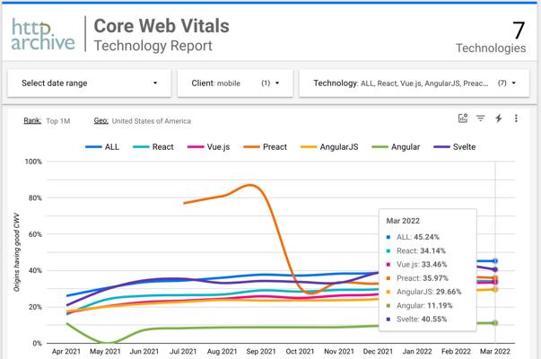The image size is (541, 359).
Task: Toggle the ALL series in the legend
Action: [102, 147]
